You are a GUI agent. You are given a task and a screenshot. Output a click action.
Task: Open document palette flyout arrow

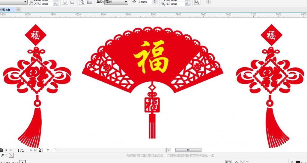point(7,156)
